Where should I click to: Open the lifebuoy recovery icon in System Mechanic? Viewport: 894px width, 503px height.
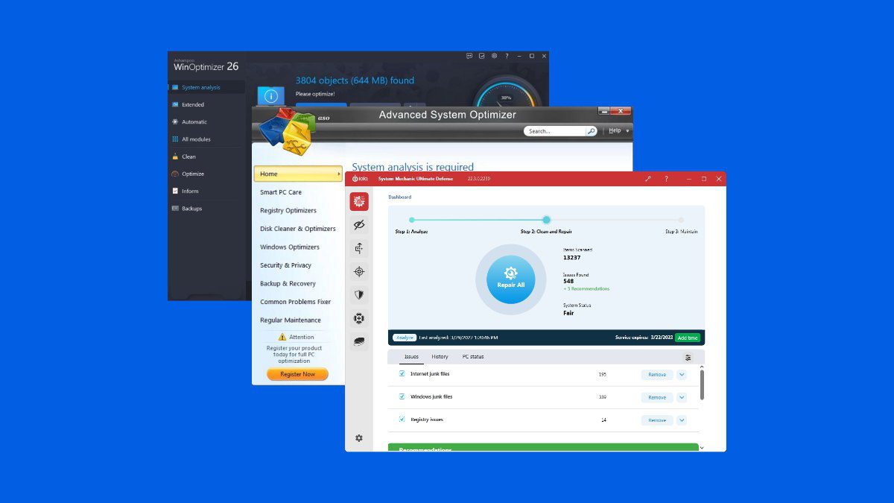(359, 318)
